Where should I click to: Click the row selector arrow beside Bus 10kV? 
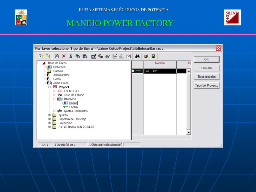click(133, 71)
